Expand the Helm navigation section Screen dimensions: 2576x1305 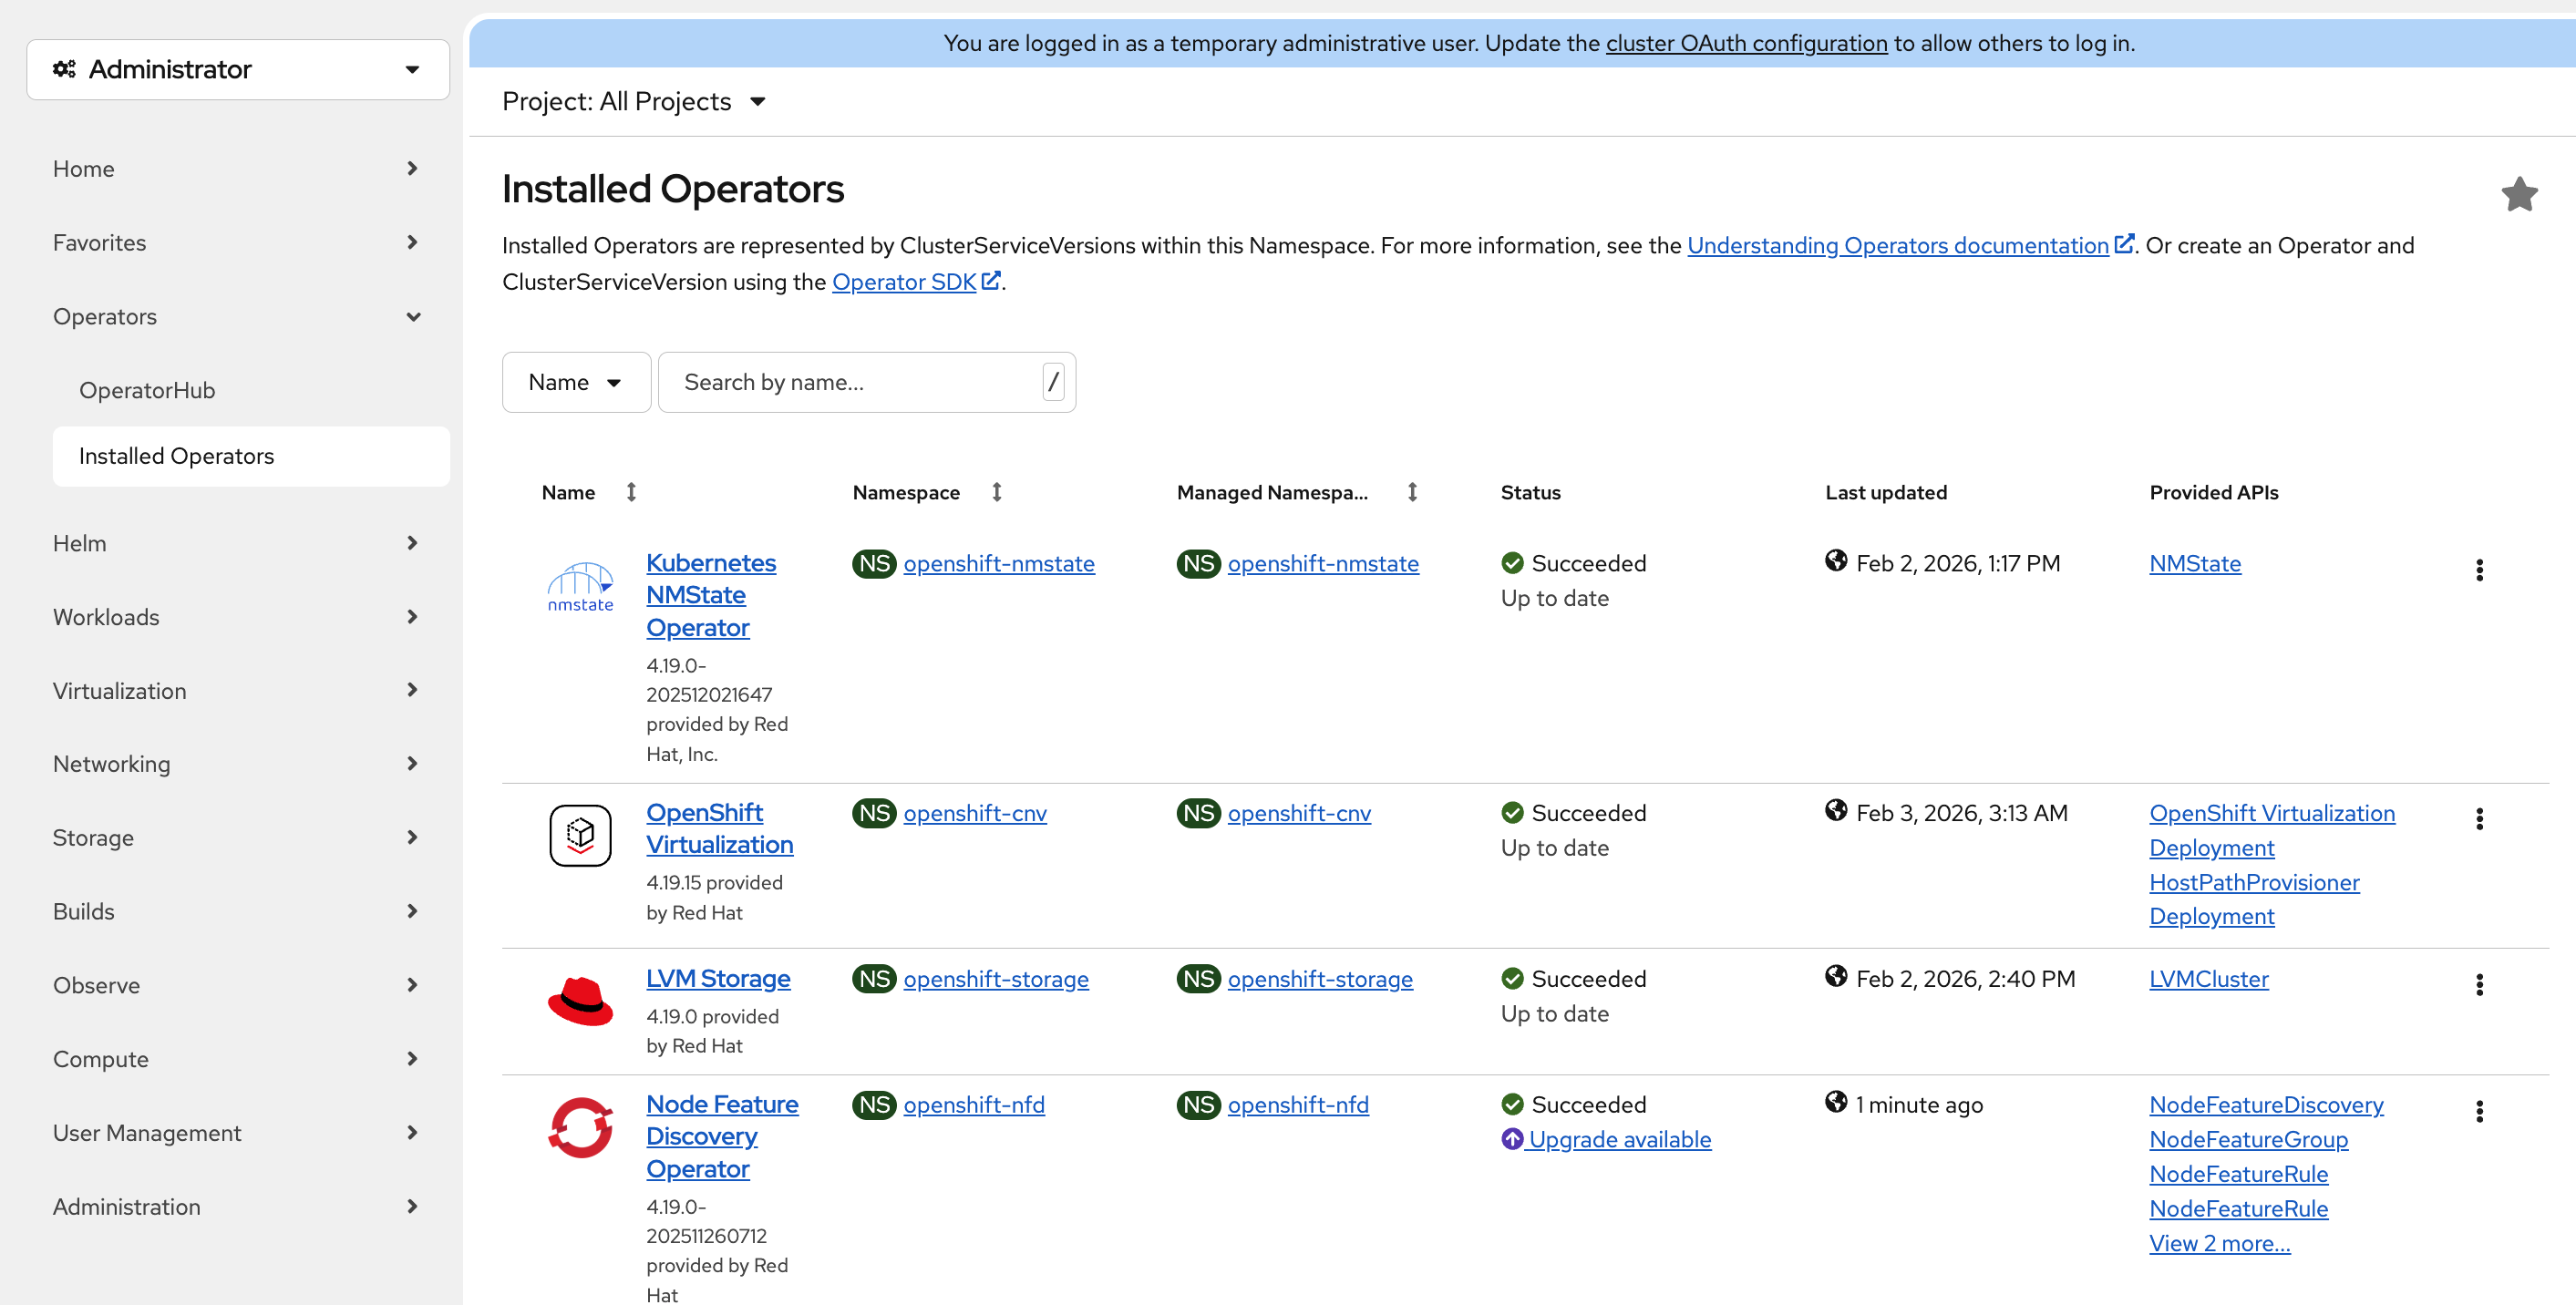[x=238, y=543]
